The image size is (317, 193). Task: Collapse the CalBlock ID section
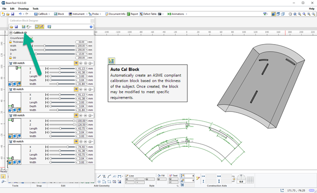(11, 32)
